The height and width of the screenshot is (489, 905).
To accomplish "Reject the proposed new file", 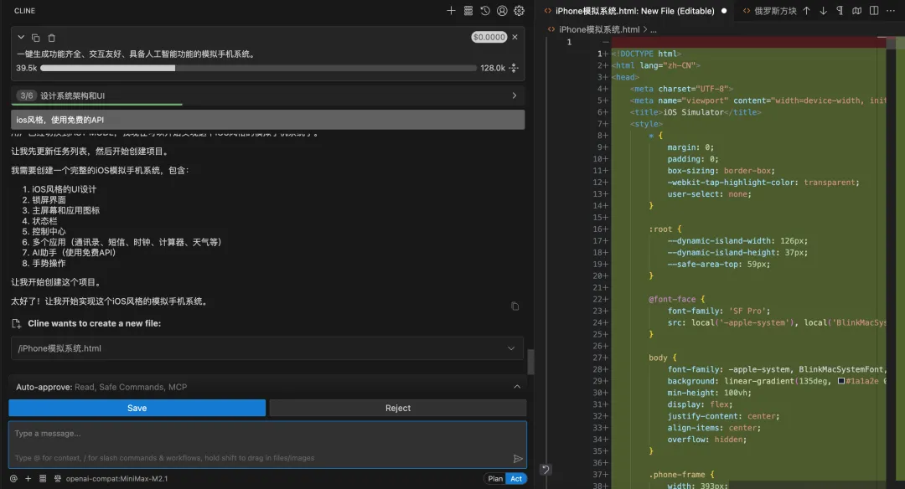I will click(398, 408).
